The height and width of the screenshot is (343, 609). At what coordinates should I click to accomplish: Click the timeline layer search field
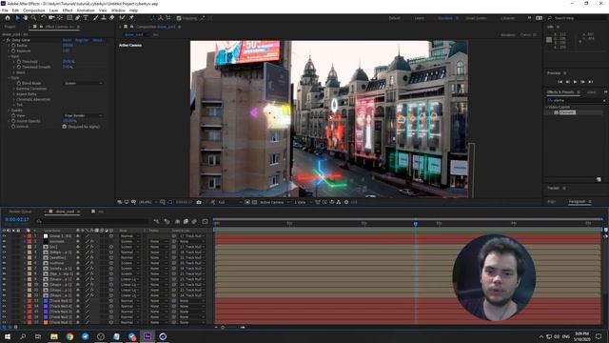(92, 221)
